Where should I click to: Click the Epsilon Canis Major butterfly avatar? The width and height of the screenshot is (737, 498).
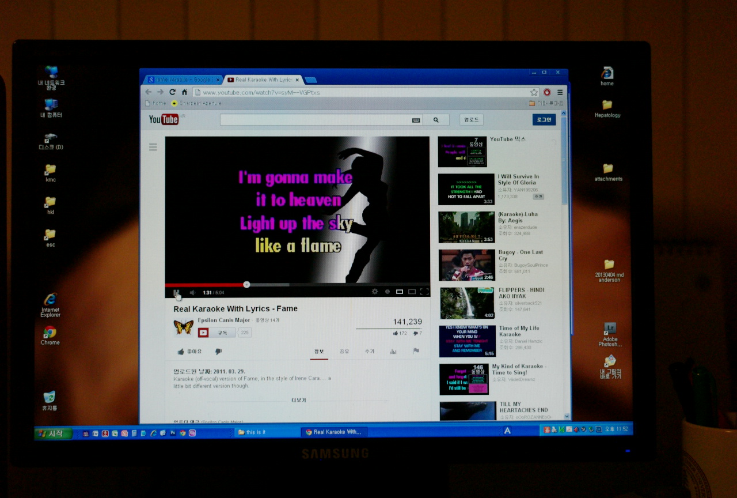[184, 327]
